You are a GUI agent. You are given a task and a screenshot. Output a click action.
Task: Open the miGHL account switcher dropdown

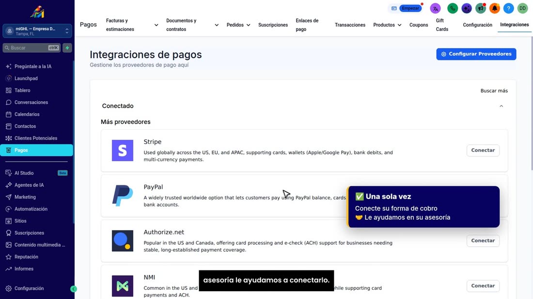(x=37, y=31)
